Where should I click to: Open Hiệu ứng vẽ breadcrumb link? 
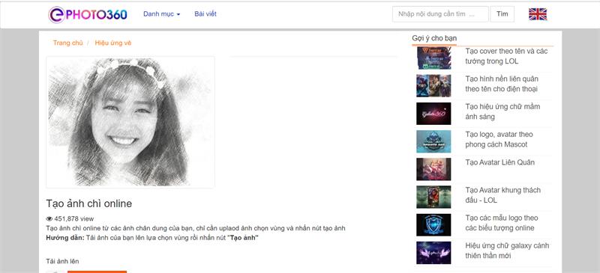[x=113, y=43]
